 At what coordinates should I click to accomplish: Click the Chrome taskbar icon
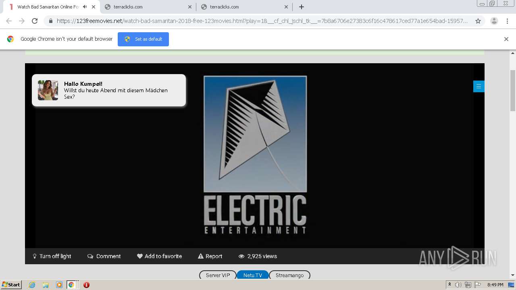point(71,285)
